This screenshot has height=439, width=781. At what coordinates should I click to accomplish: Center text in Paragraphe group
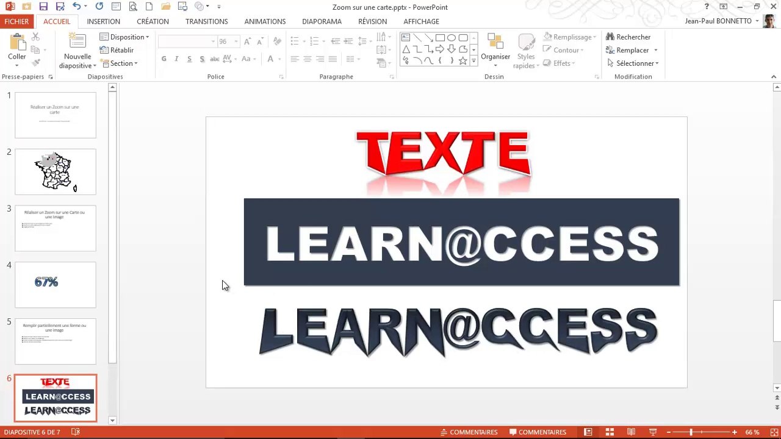[307, 59]
